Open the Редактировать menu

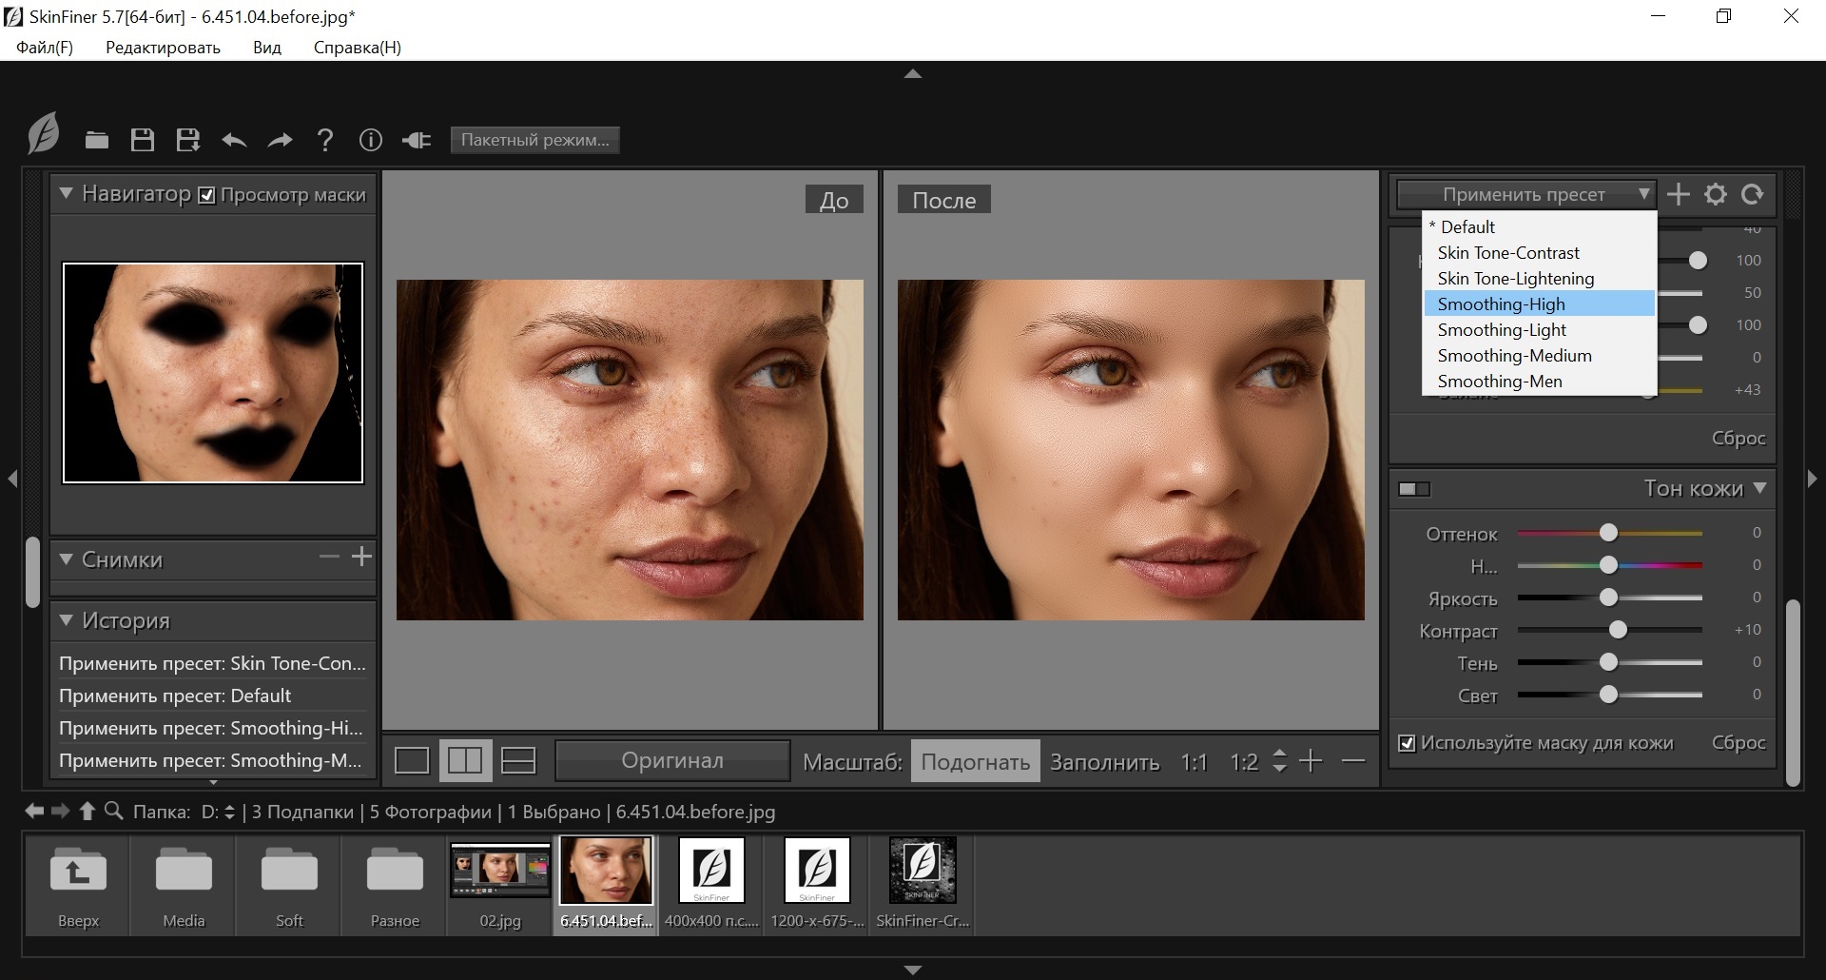coord(163,48)
